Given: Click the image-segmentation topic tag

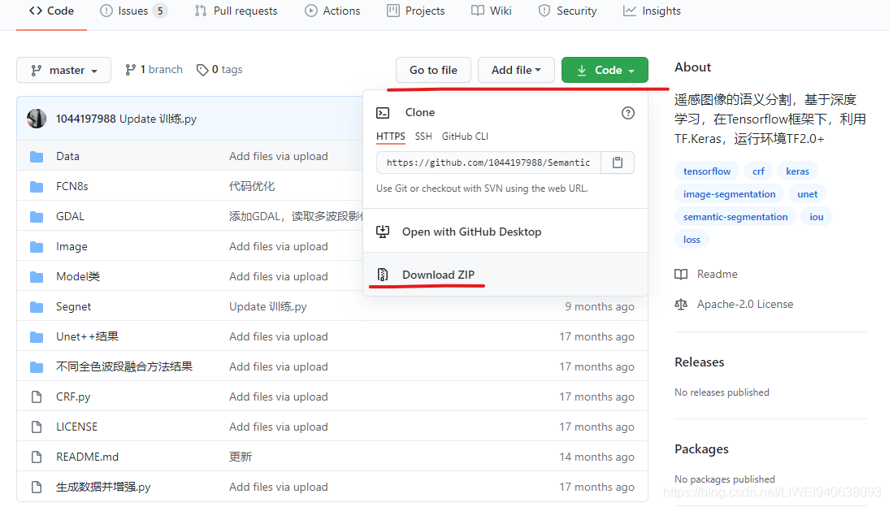Looking at the screenshot, I should [729, 194].
